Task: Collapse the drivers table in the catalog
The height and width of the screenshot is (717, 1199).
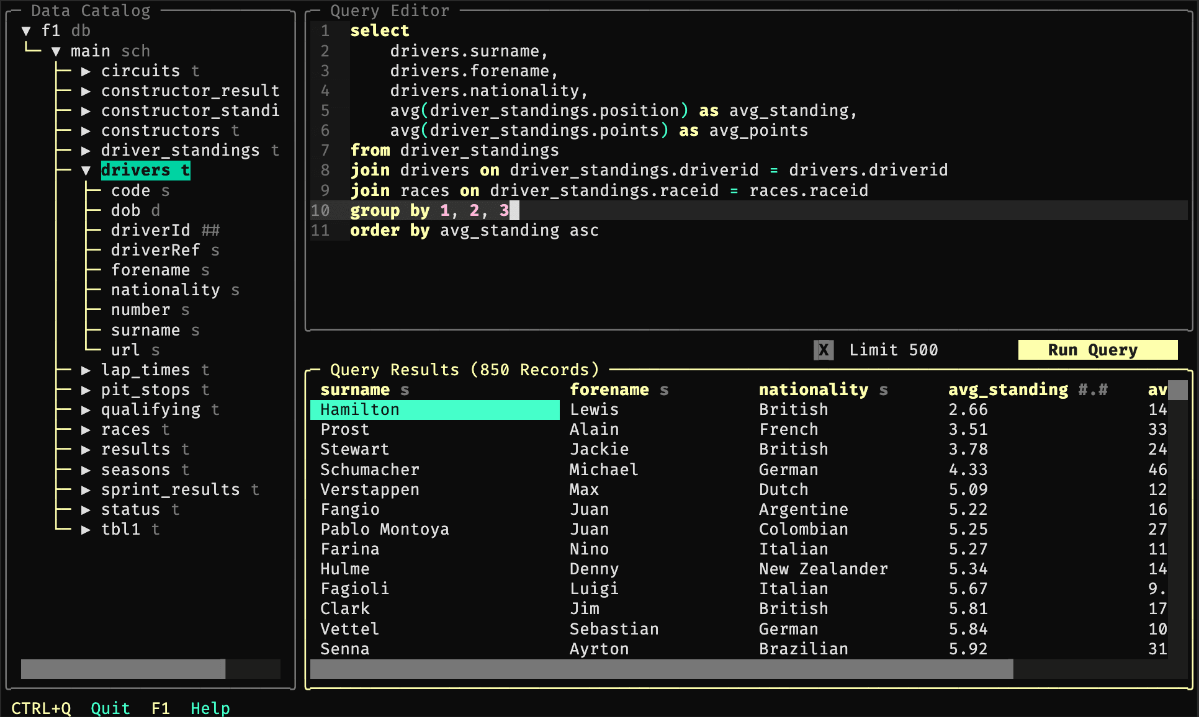Action: tap(86, 170)
